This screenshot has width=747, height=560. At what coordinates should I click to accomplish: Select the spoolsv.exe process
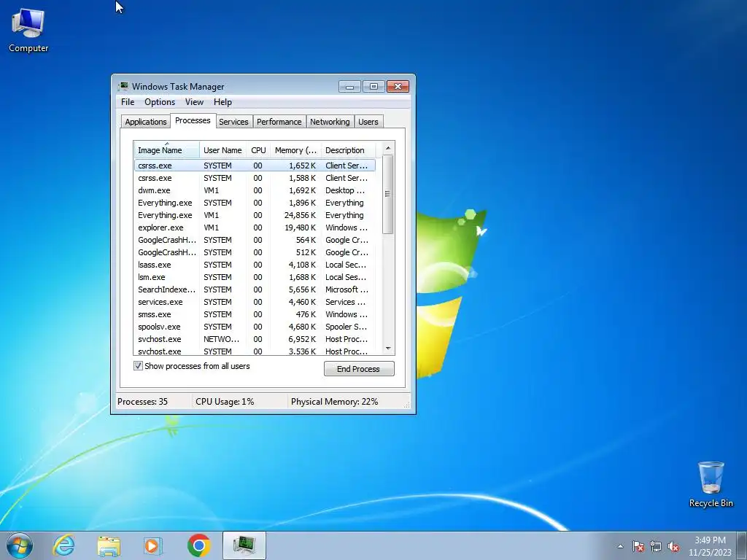pyautogui.click(x=255, y=327)
